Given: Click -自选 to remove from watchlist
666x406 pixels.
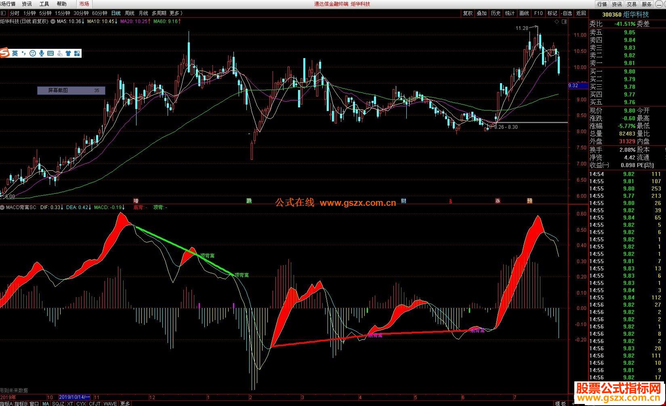Looking at the screenshot, I should point(567,13).
